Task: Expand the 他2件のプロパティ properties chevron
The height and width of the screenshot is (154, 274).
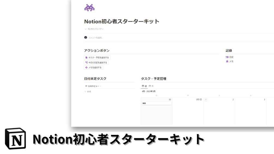Action: [x=86, y=29]
